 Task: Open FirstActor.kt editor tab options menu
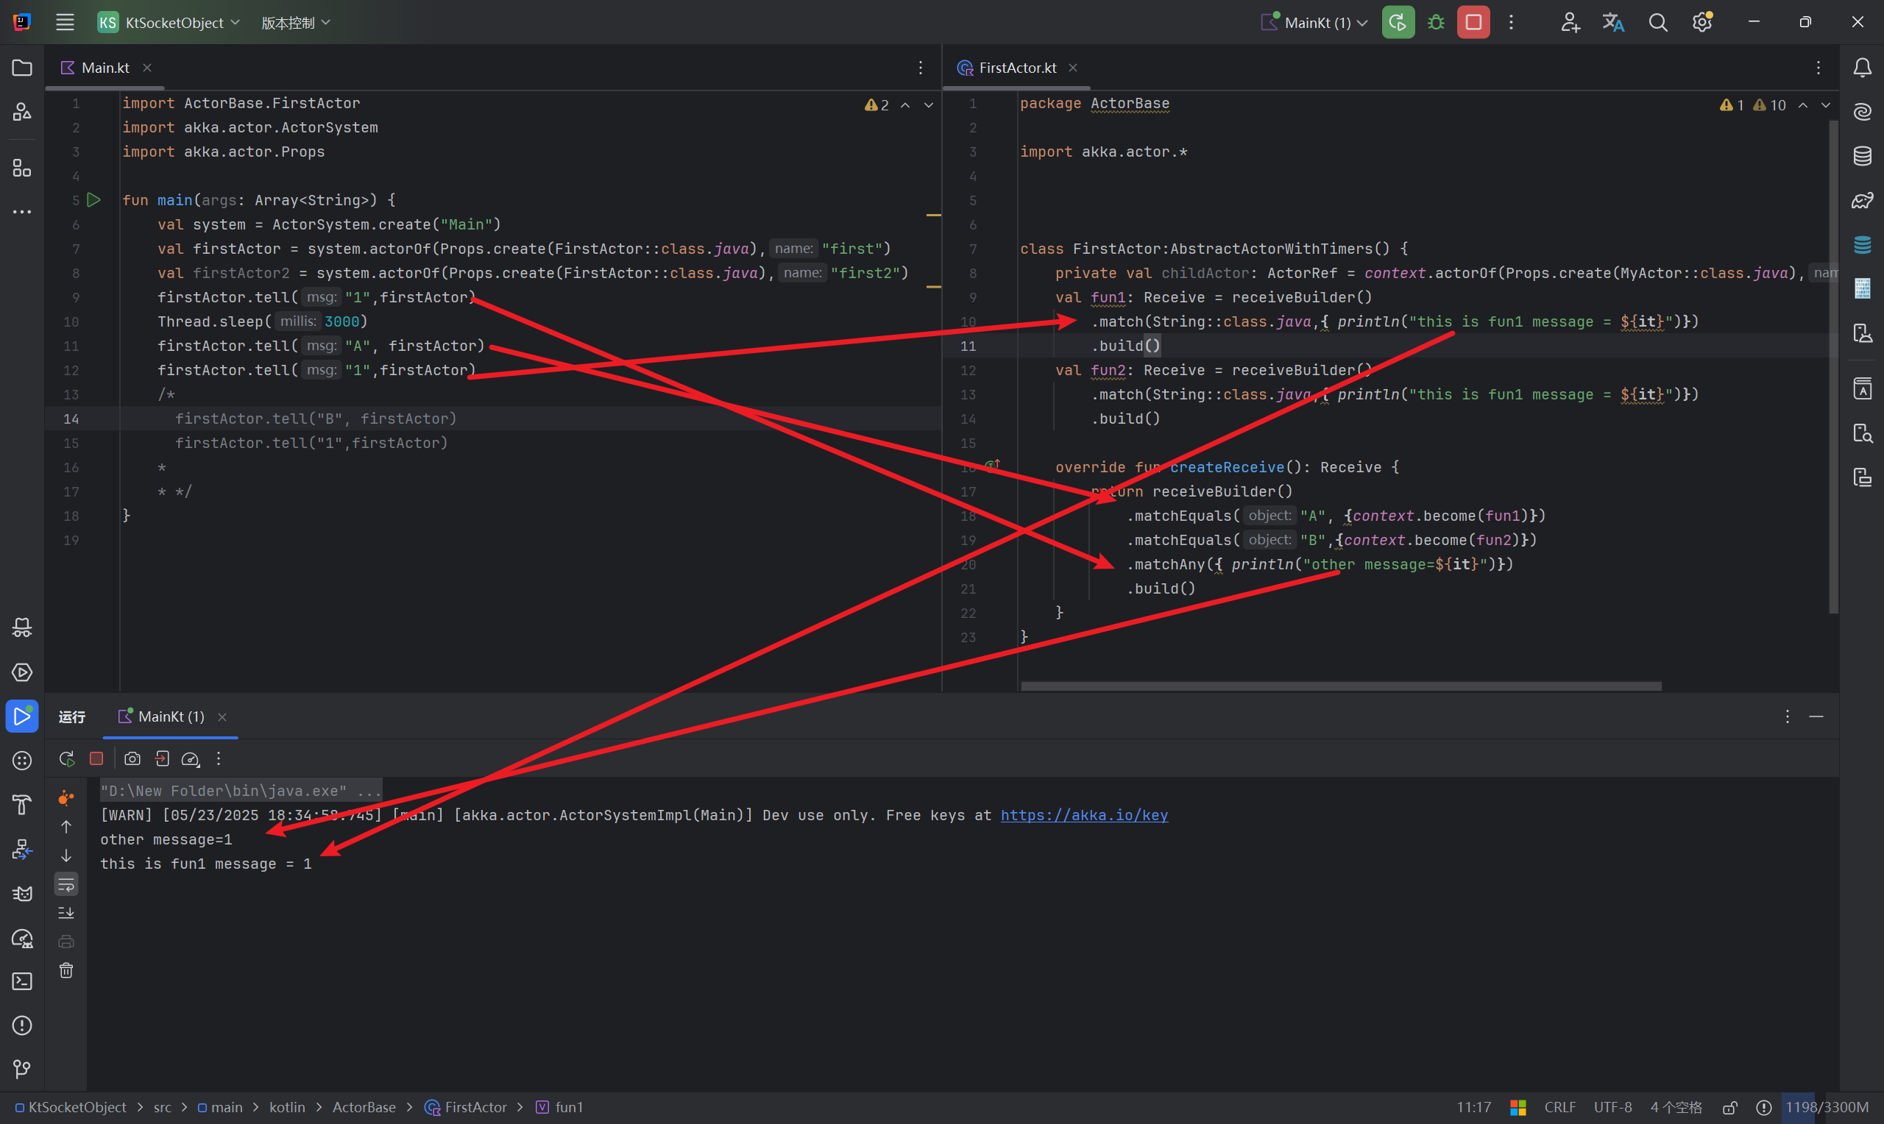[1818, 68]
